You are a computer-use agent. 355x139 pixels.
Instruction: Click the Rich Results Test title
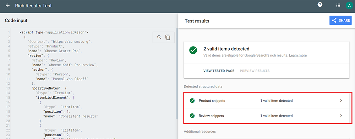[33, 6]
